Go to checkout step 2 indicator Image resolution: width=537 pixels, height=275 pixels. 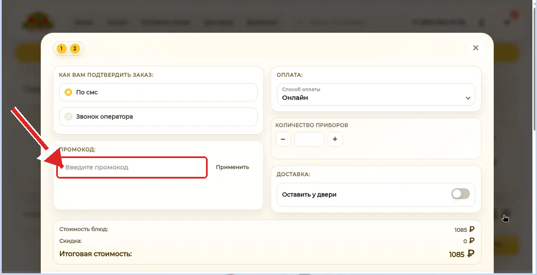click(75, 49)
